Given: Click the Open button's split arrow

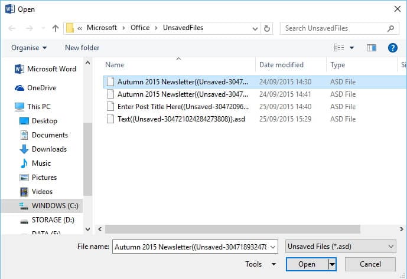Looking at the screenshot, I should click(x=332, y=264).
